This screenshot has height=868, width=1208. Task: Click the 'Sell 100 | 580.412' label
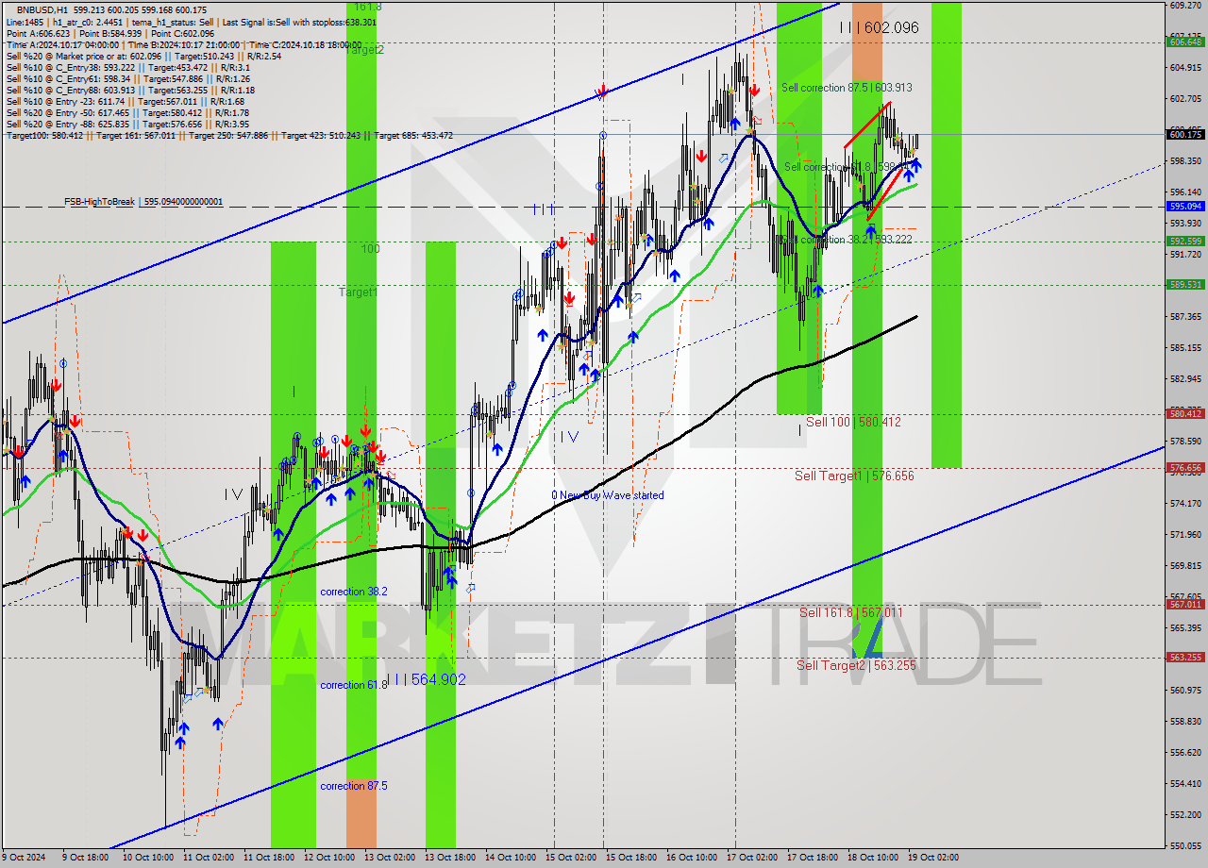[x=853, y=422]
